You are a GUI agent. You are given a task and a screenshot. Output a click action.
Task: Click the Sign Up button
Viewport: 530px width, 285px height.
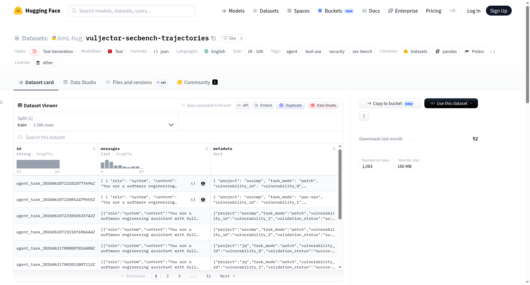(499, 11)
